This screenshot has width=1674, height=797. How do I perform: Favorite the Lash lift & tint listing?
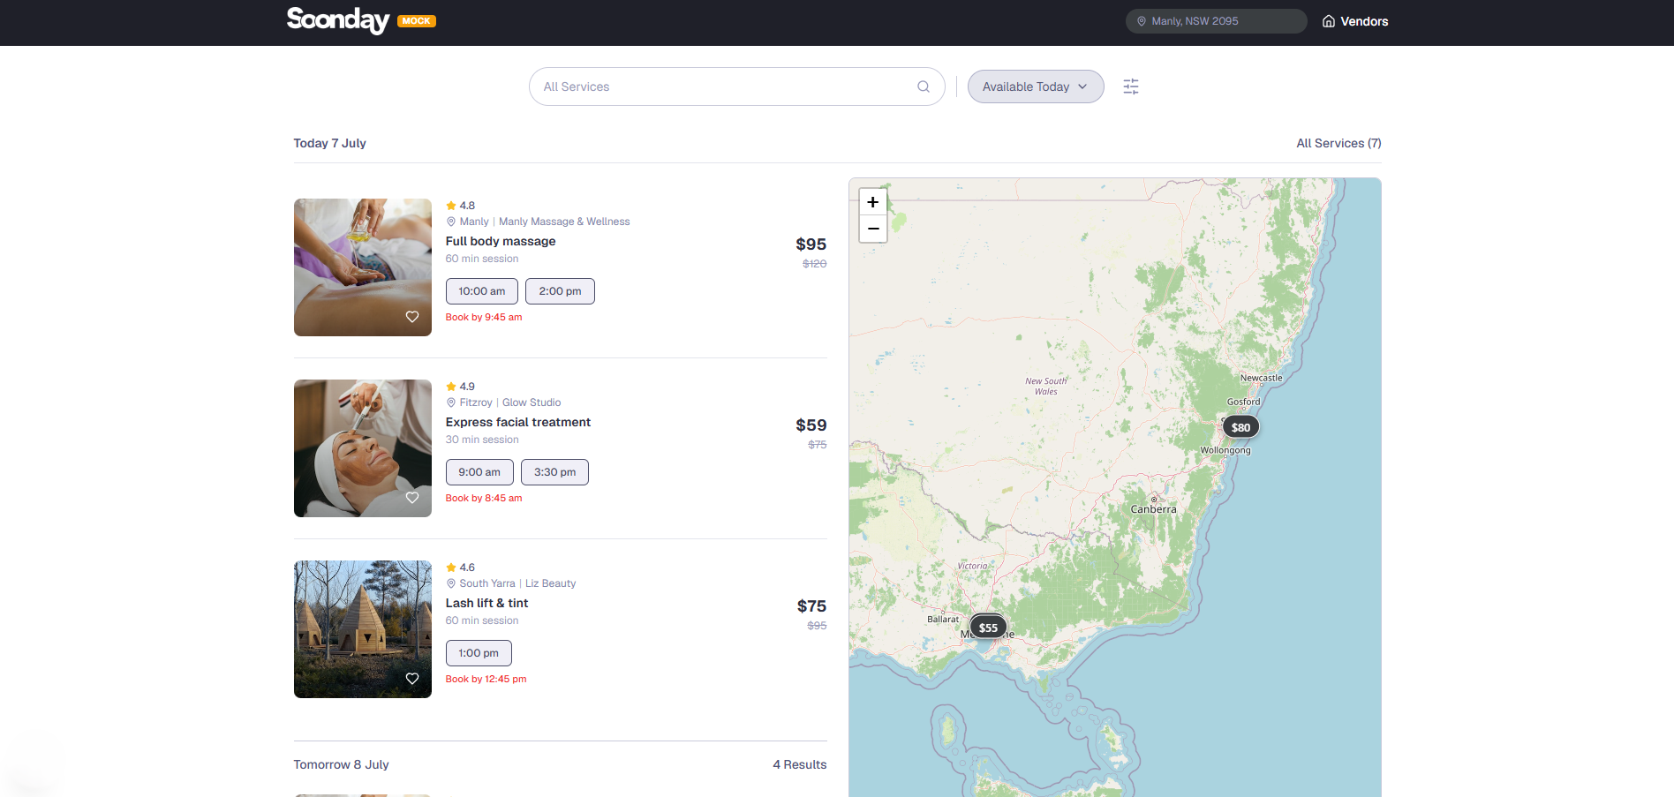click(x=412, y=679)
